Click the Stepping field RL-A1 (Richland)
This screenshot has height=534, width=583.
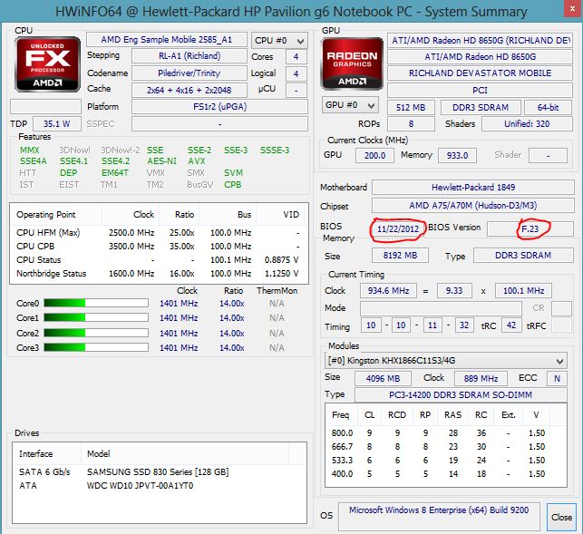189,56
